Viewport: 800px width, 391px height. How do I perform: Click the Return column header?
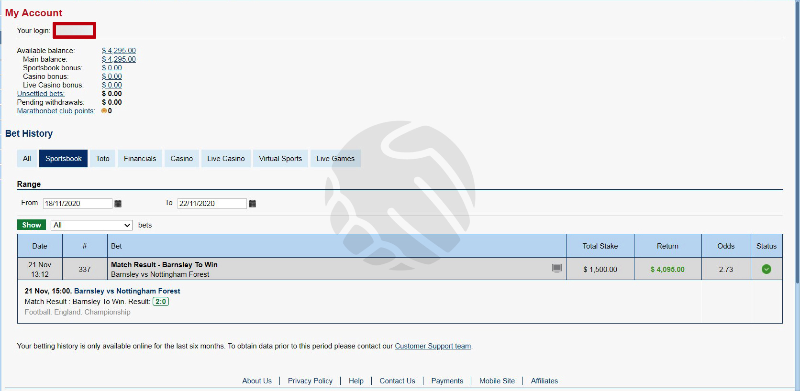tap(668, 246)
